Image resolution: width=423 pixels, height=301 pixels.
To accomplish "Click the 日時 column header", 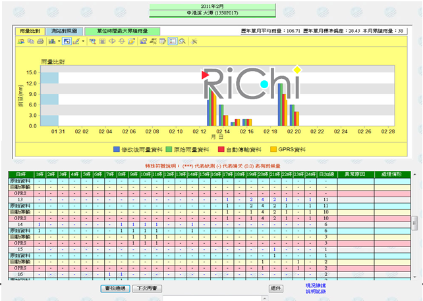I will pyautogui.click(x=21, y=175).
